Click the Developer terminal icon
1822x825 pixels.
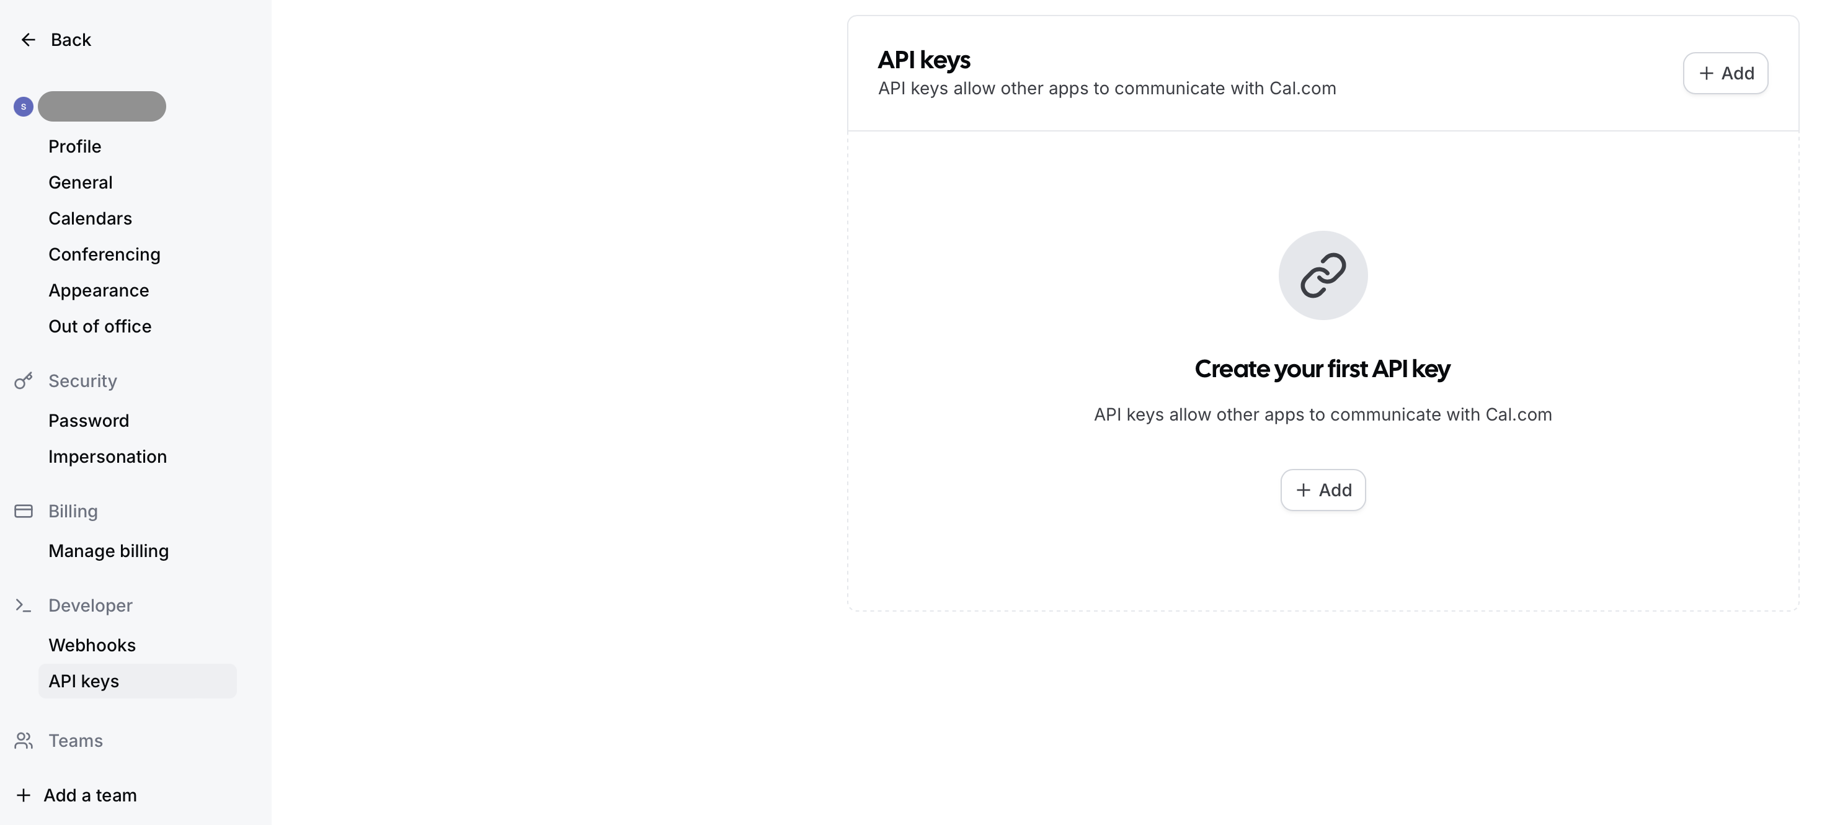coord(24,605)
